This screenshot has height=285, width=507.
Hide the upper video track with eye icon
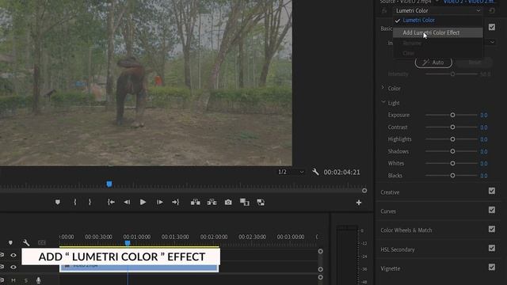pyautogui.click(x=13, y=255)
